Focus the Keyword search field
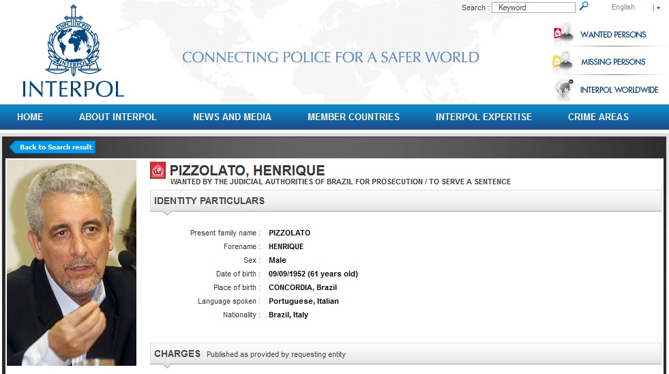The height and width of the screenshot is (374, 669). (533, 8)
